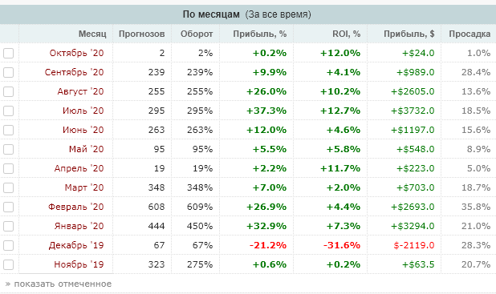Sort by Оборот column header
The width and height of the screenshot is (496, 294).
(x=197, y=34)
